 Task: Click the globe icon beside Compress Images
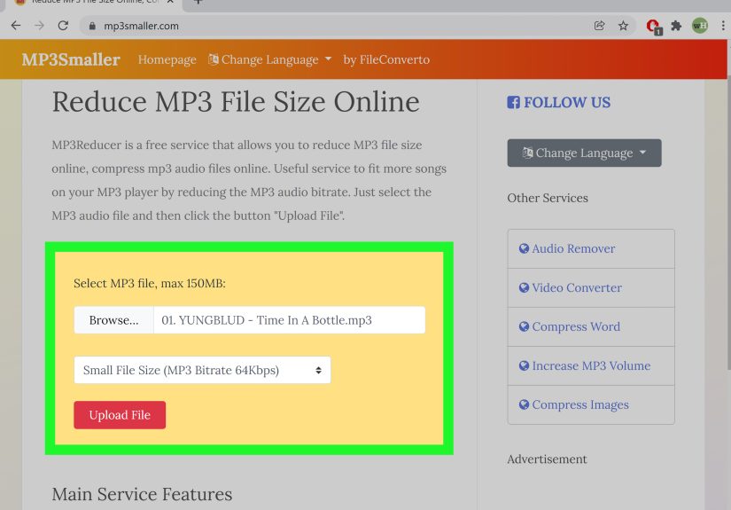coord(524,404)
